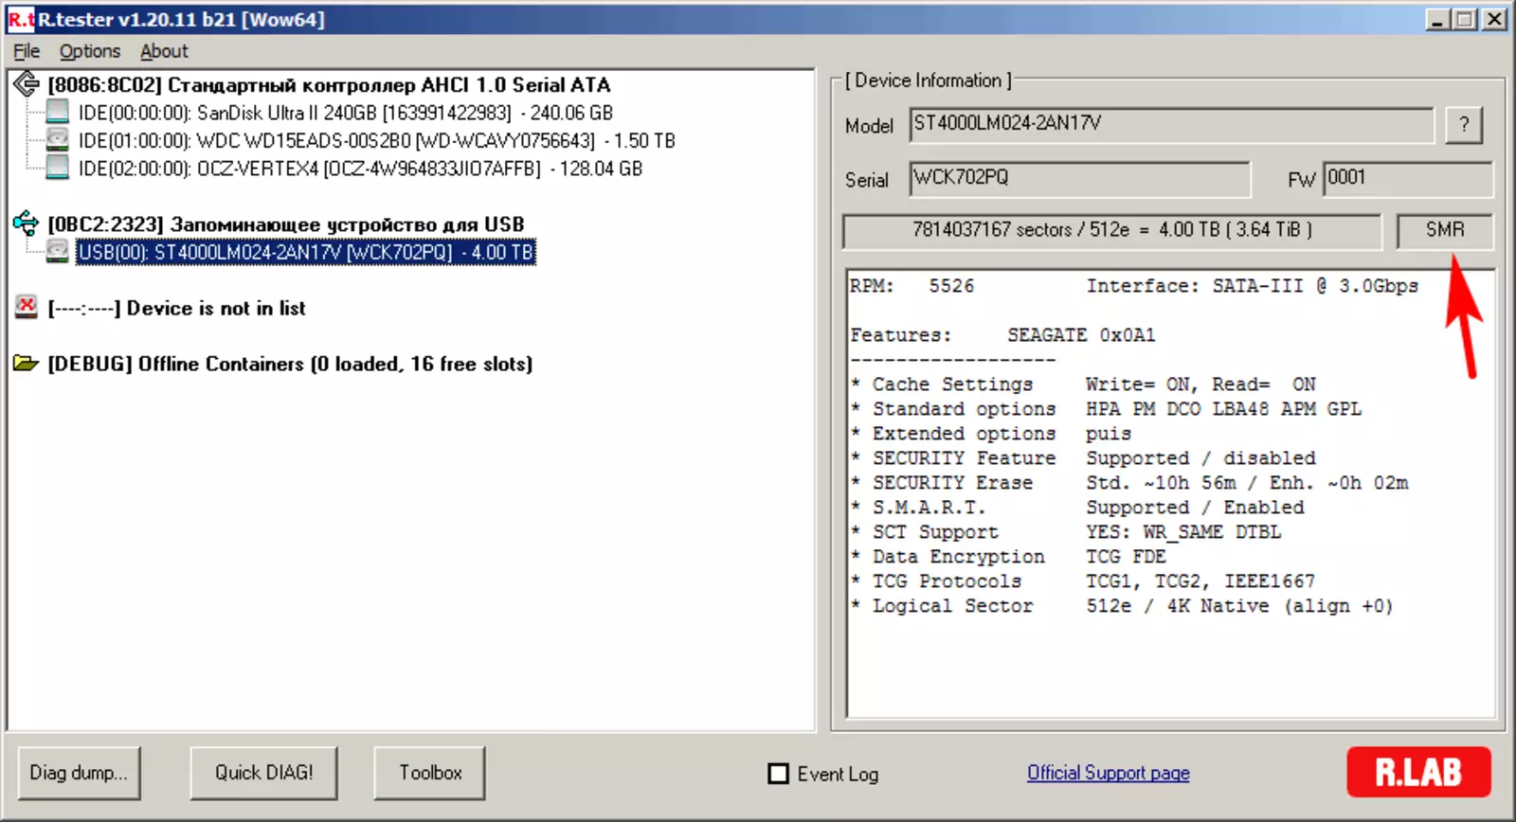The width and height of the screenshot is (1516, 822).
Task: Click the WDC WD15EADS drive icon
Action: coord(58,140)
